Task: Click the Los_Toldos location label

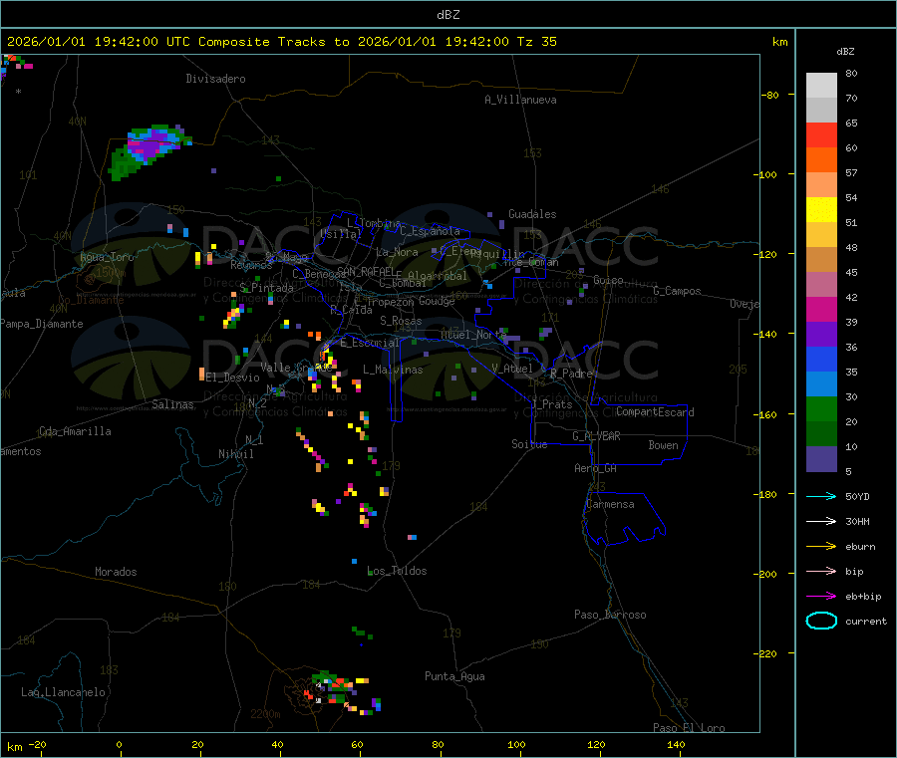Action: click(x=397, y=571)
